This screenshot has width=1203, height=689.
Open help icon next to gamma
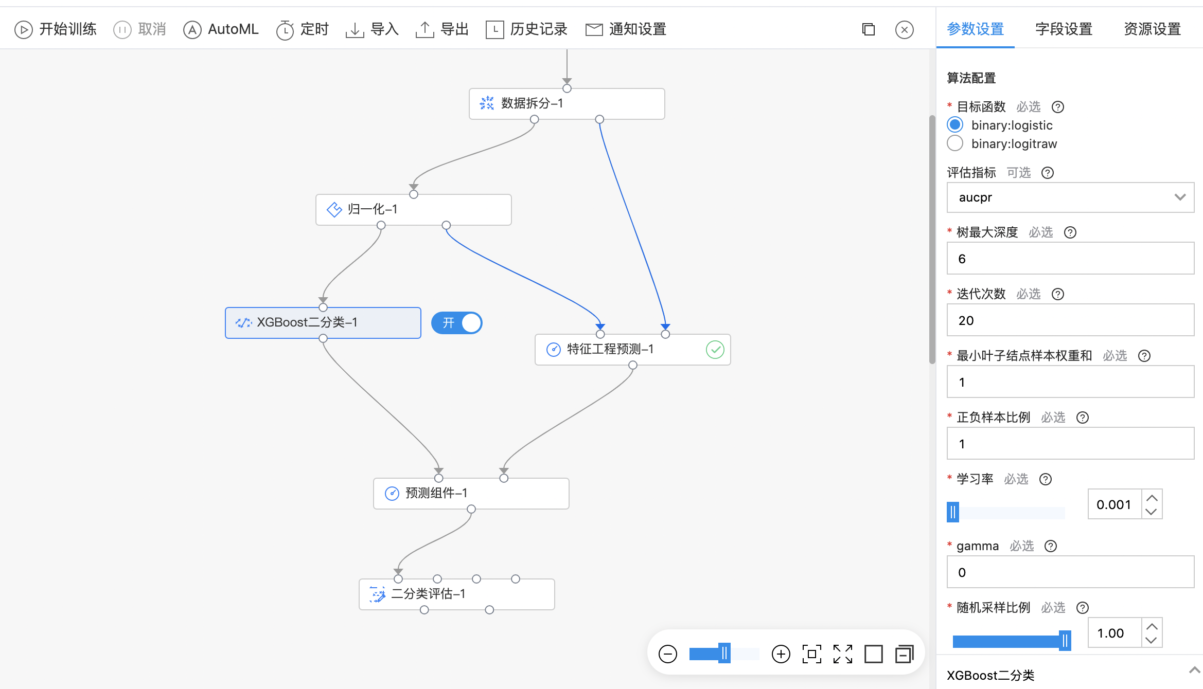[x=1051, y=546]
